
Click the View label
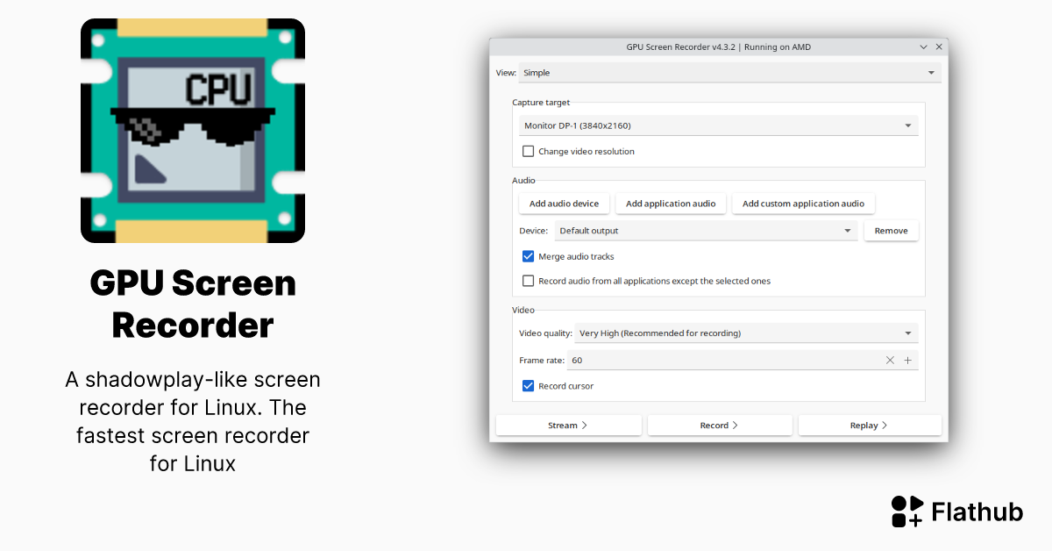[507, 73]
